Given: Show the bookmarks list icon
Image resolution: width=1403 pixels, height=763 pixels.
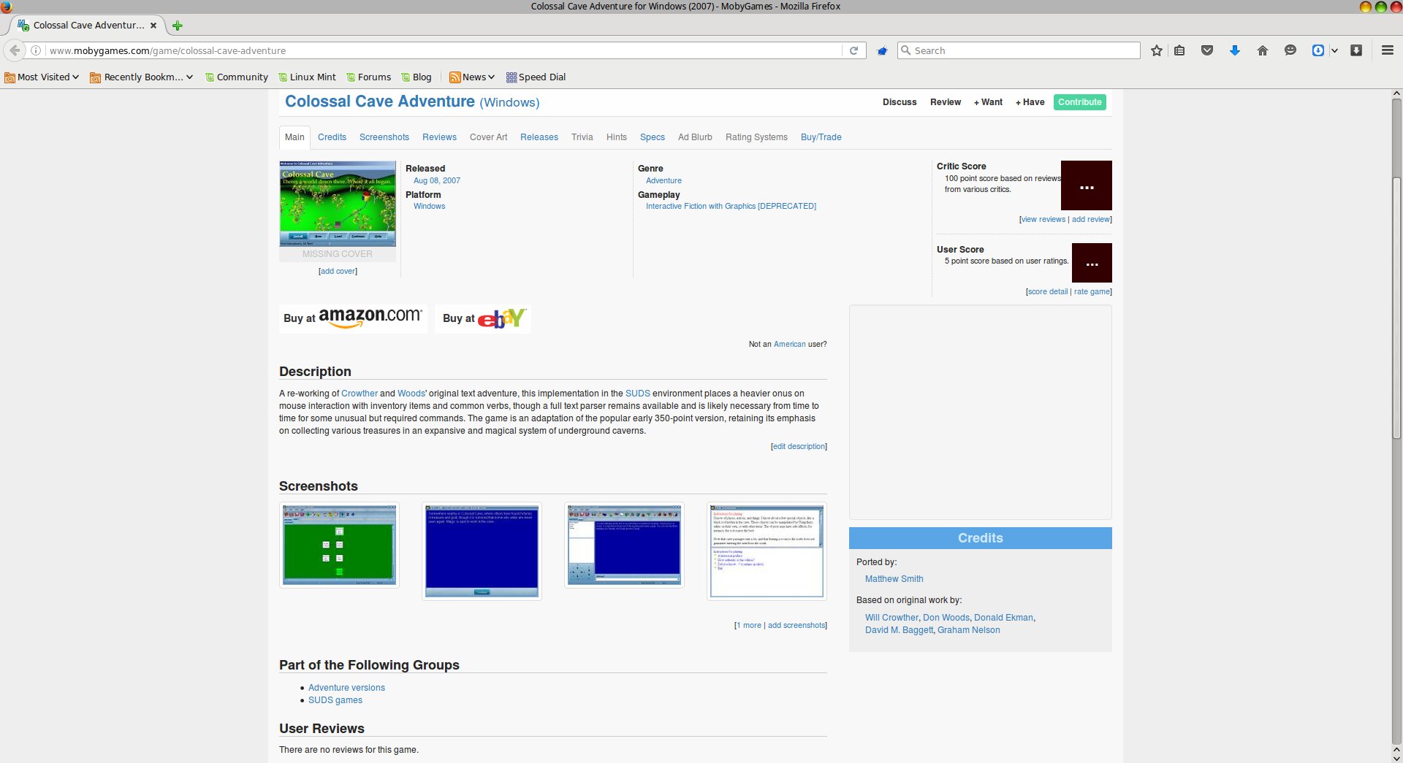Looking at the screenshot, I should (1179, 50).
